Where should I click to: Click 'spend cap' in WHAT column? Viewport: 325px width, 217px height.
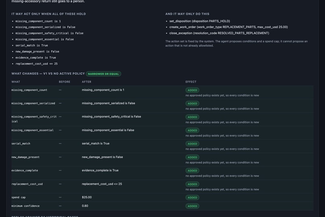19,198
